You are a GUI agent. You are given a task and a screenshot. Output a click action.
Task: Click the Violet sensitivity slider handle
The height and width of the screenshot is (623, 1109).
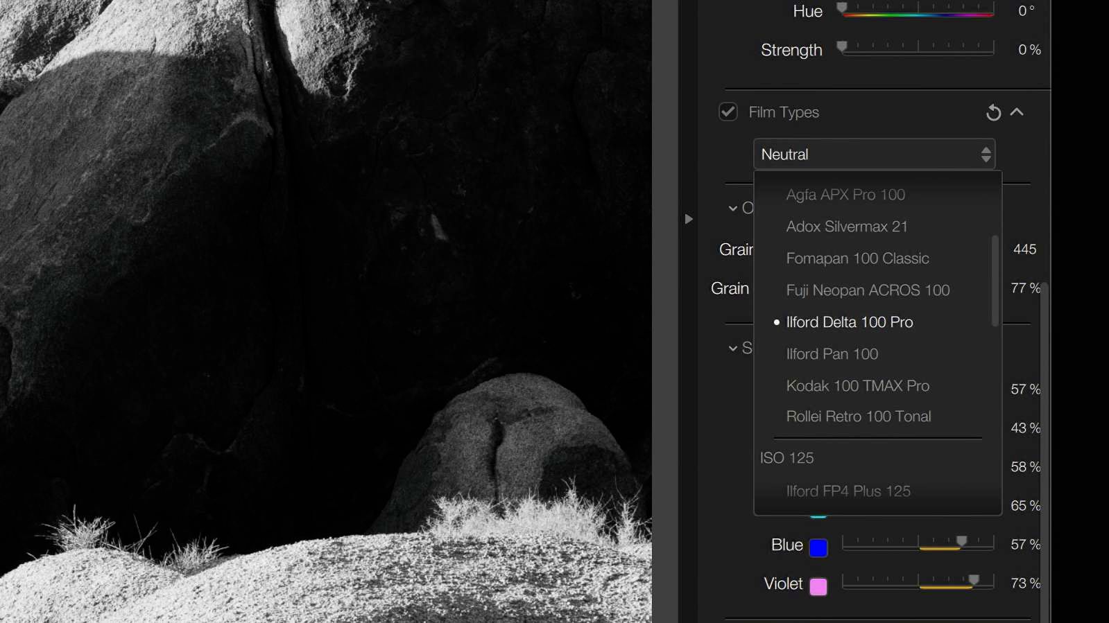point(974,580)
